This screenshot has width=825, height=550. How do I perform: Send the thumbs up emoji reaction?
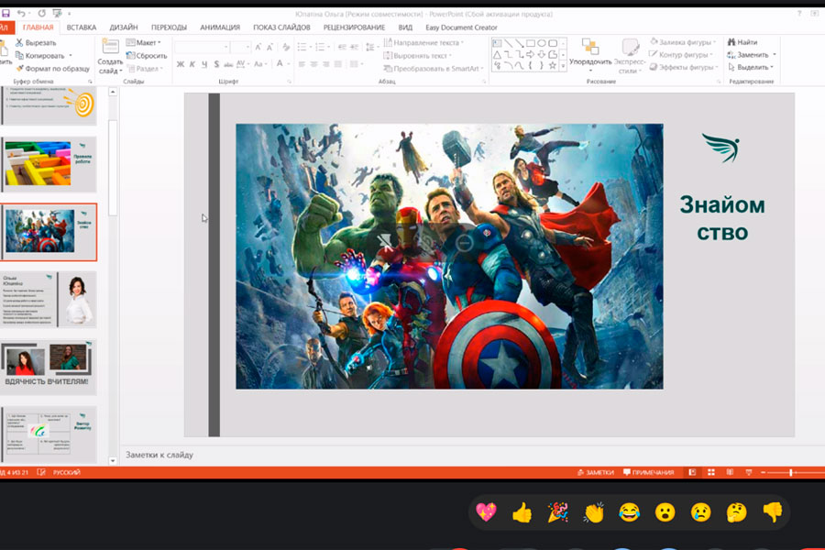pyautogui.click(x=522, y=512)
